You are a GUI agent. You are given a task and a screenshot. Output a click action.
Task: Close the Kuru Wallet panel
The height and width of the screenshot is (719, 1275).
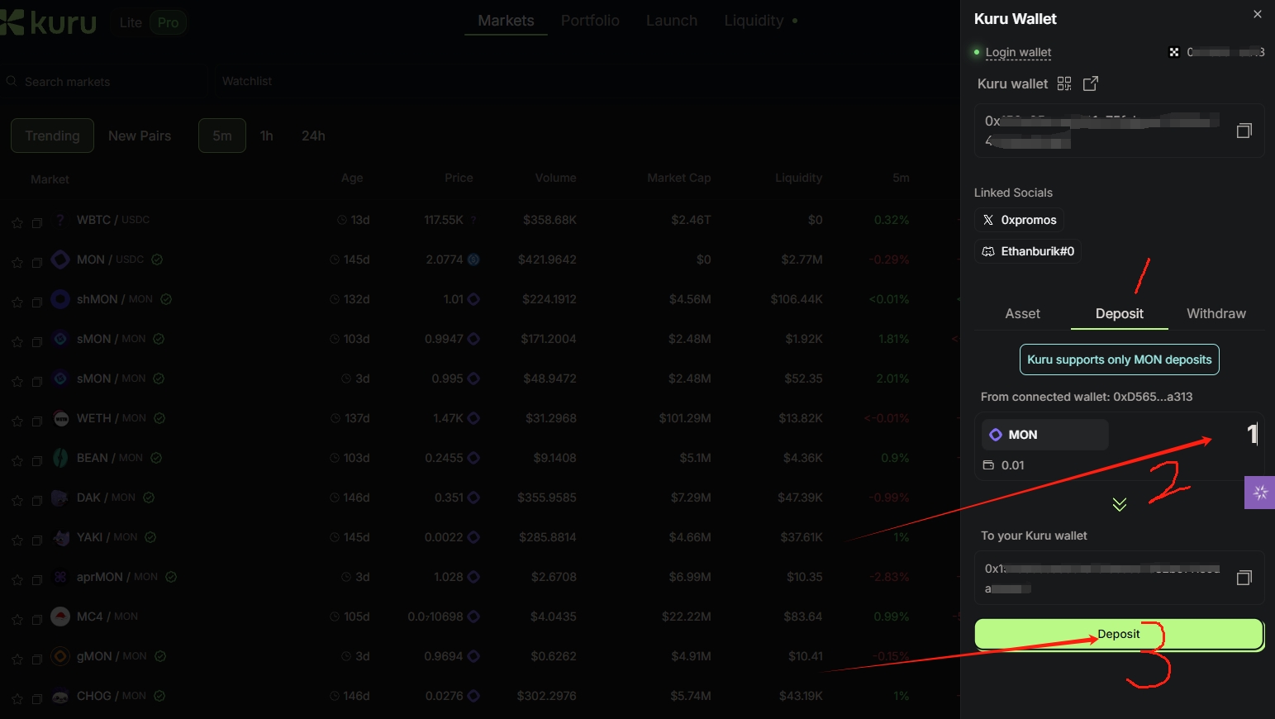coord(1257,15)
